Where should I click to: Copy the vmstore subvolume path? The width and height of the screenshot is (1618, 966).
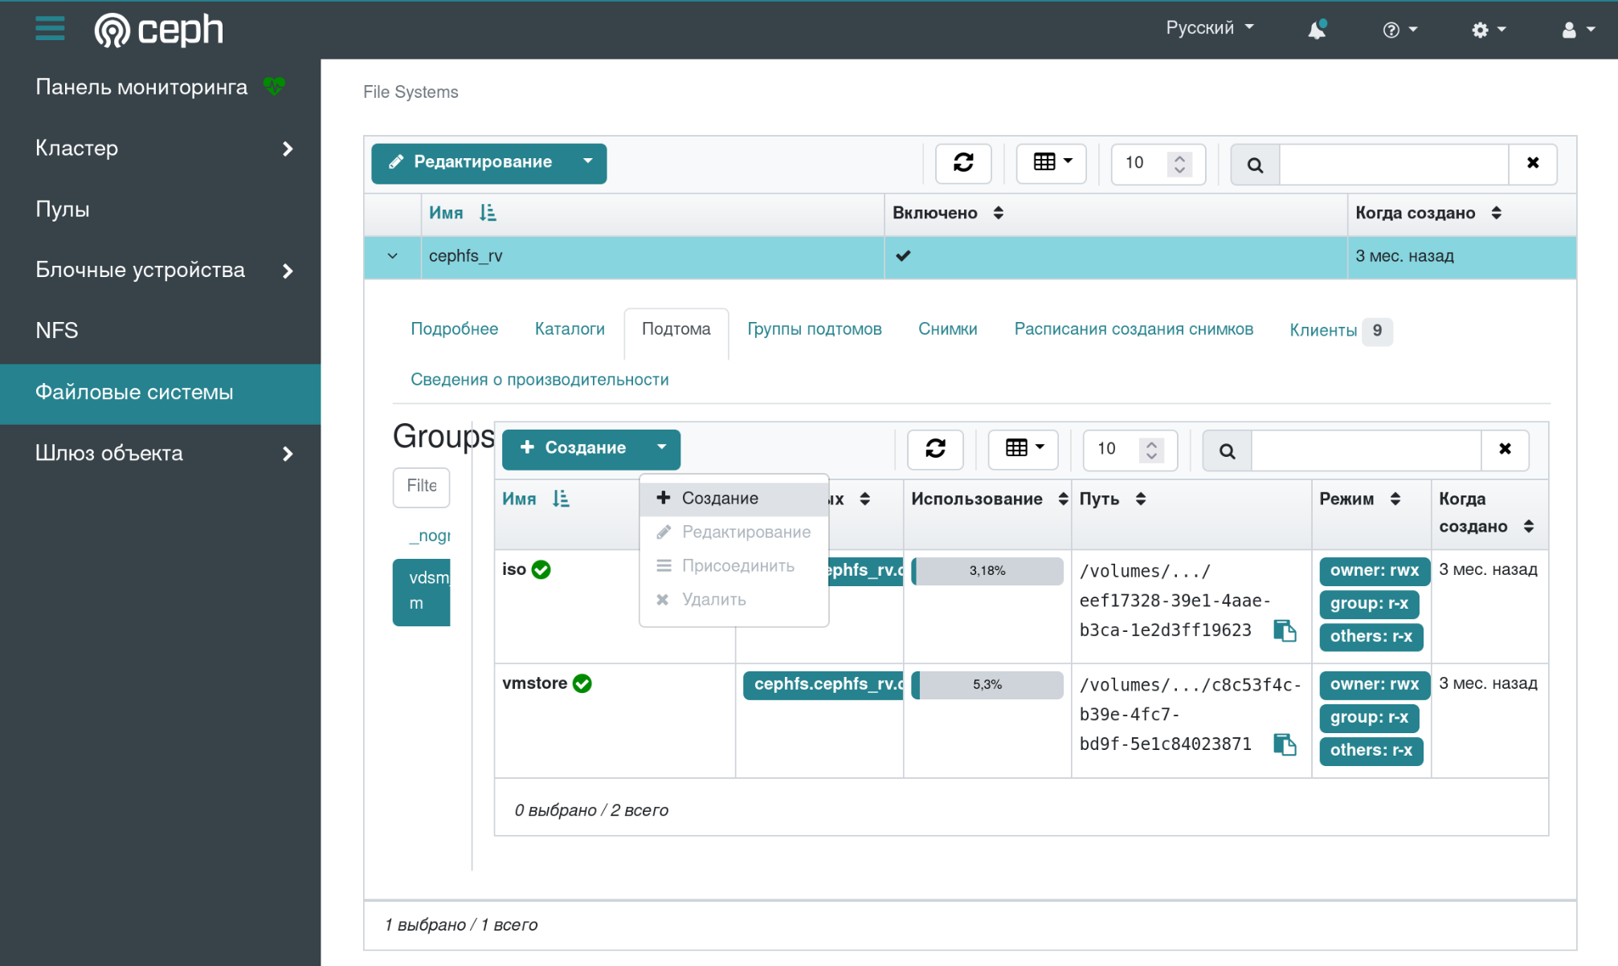coord(1285,745)
